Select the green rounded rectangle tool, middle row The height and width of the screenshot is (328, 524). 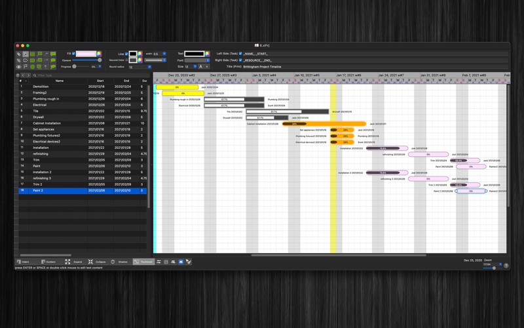click(32, 60)
